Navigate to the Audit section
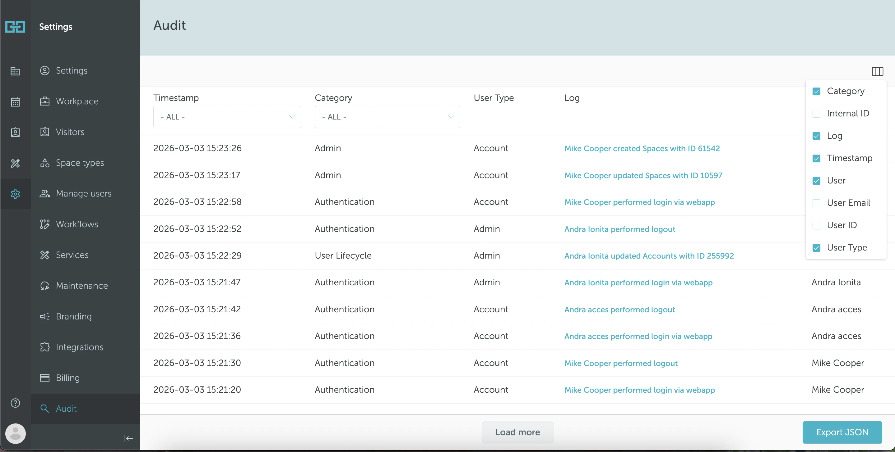Screen dimensions: 895x452 (x=66, y=408)
